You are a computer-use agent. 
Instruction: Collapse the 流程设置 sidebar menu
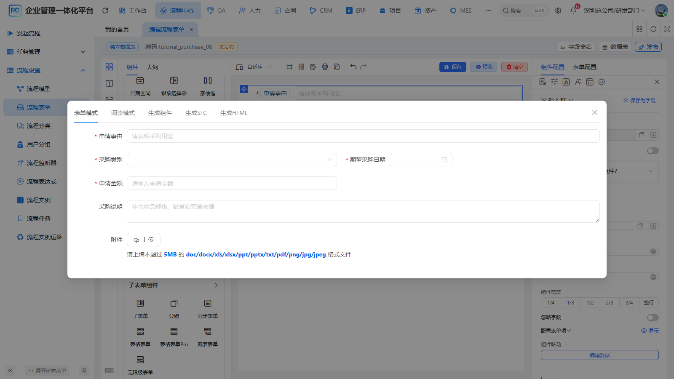(47, 70)
